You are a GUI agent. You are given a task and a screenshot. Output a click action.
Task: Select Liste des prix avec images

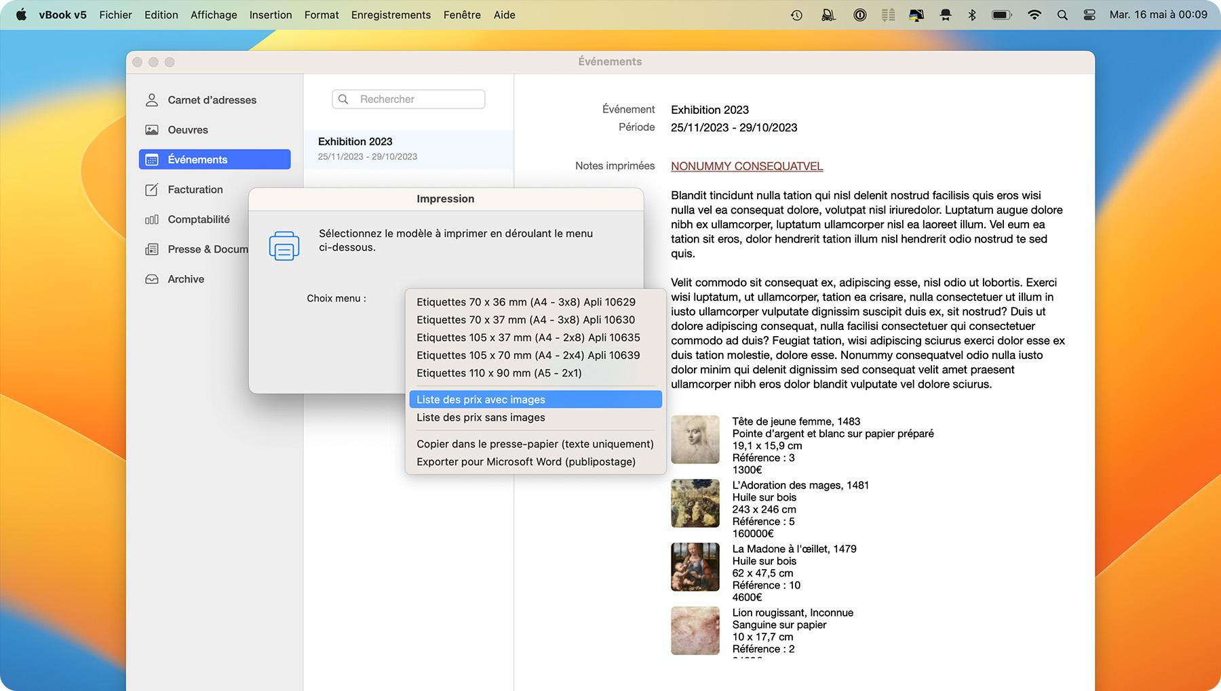tap(535, 400)
